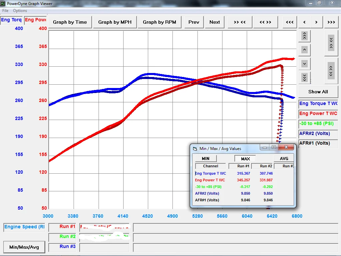The height and width of the screenshot is (256, 341).
Task: Toggle the Eng Torque T WC channel
Action: [318, 104]
